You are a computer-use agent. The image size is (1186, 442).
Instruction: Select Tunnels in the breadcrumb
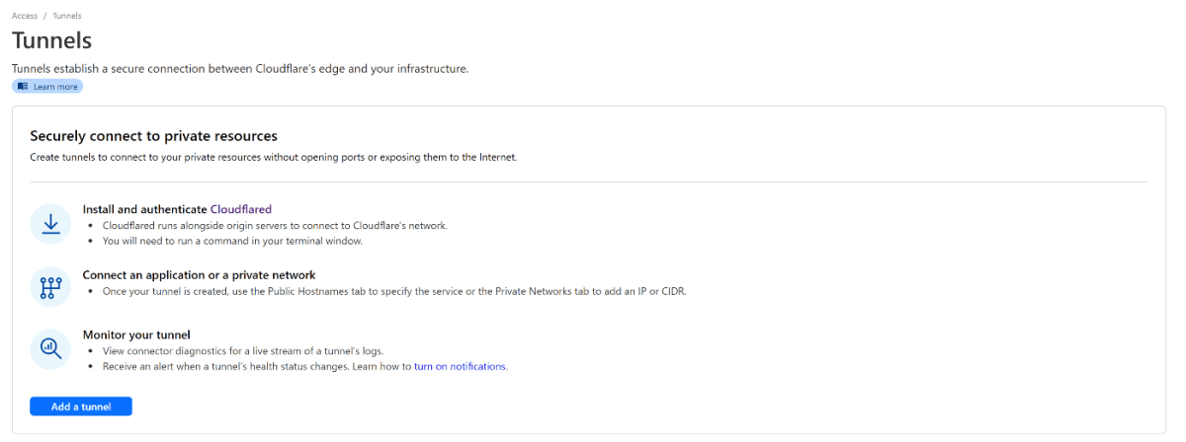click(x=66, y=16)
